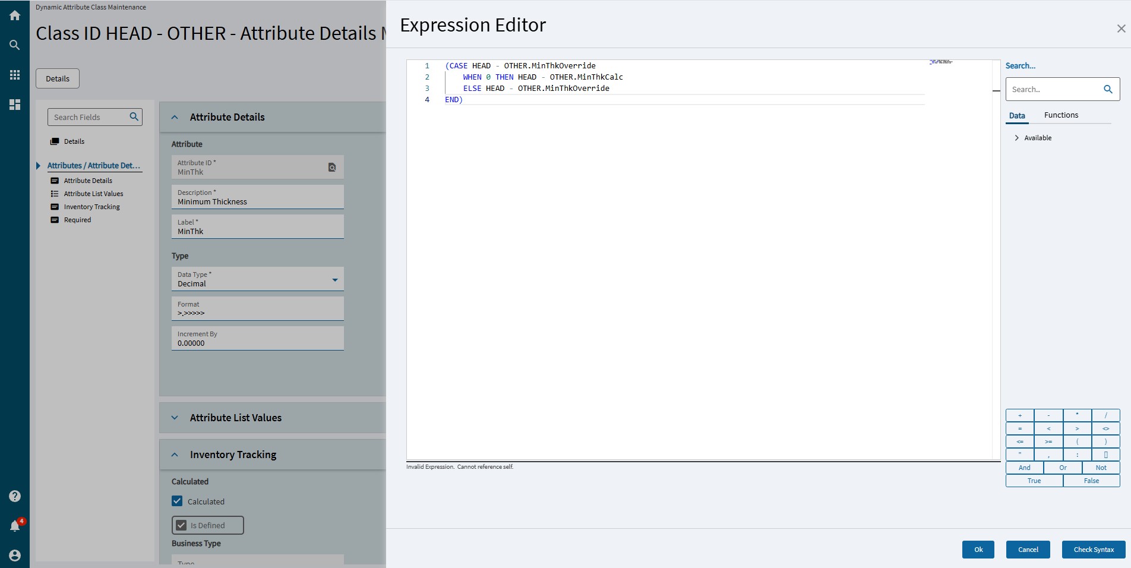The width and height of the screenshot is (1131, 568).
Task: Insert the Or operator
Action: [x=1063, y=468]
